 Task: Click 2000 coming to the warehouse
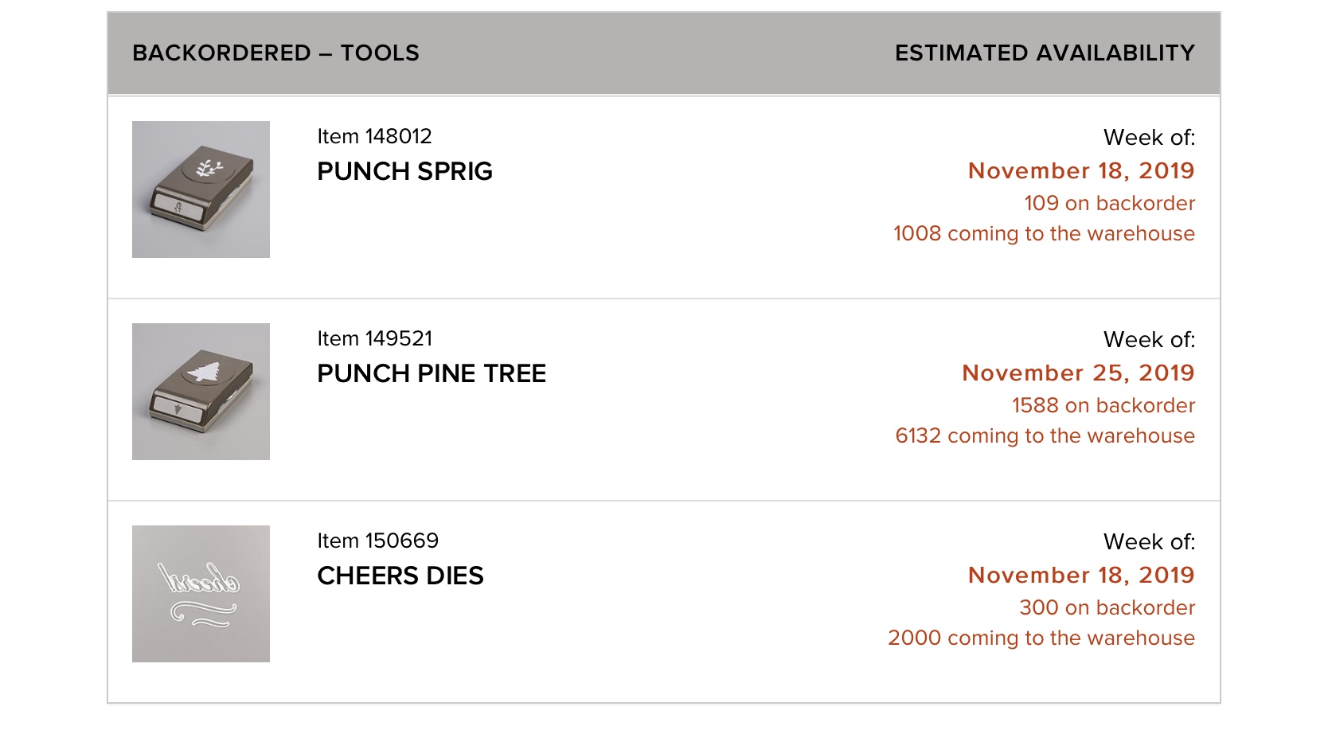tap(1041, 638)
